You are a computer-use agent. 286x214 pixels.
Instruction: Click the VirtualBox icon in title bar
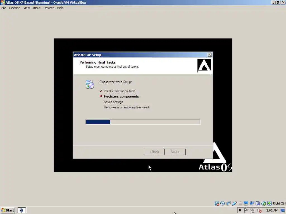(3, 2)
